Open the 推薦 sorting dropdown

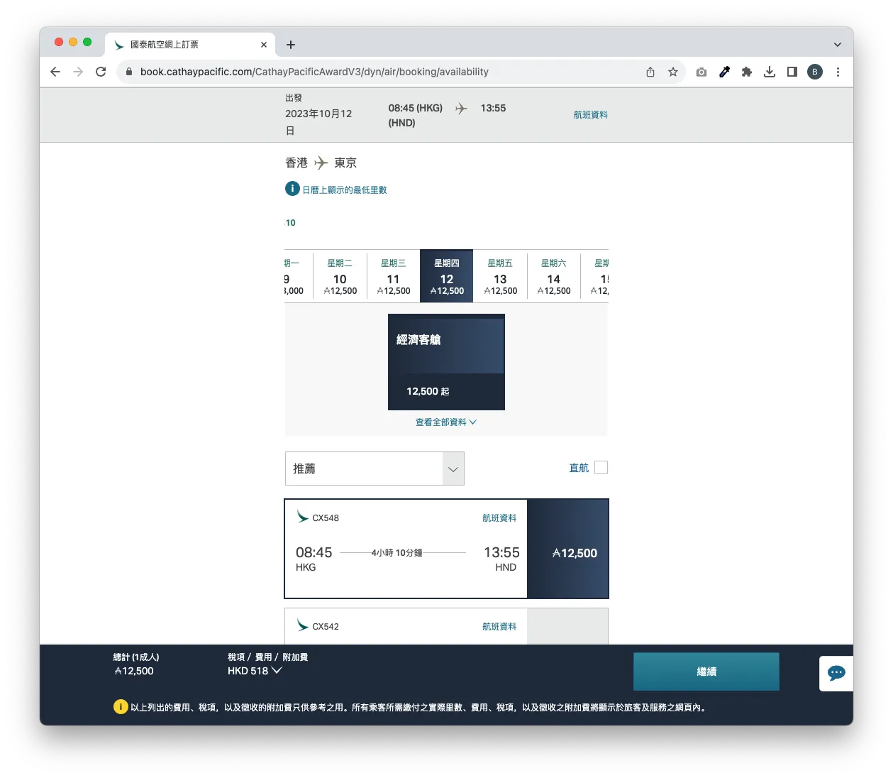coord(375,469)
